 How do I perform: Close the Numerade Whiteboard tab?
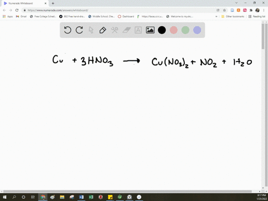pos(45,3)
